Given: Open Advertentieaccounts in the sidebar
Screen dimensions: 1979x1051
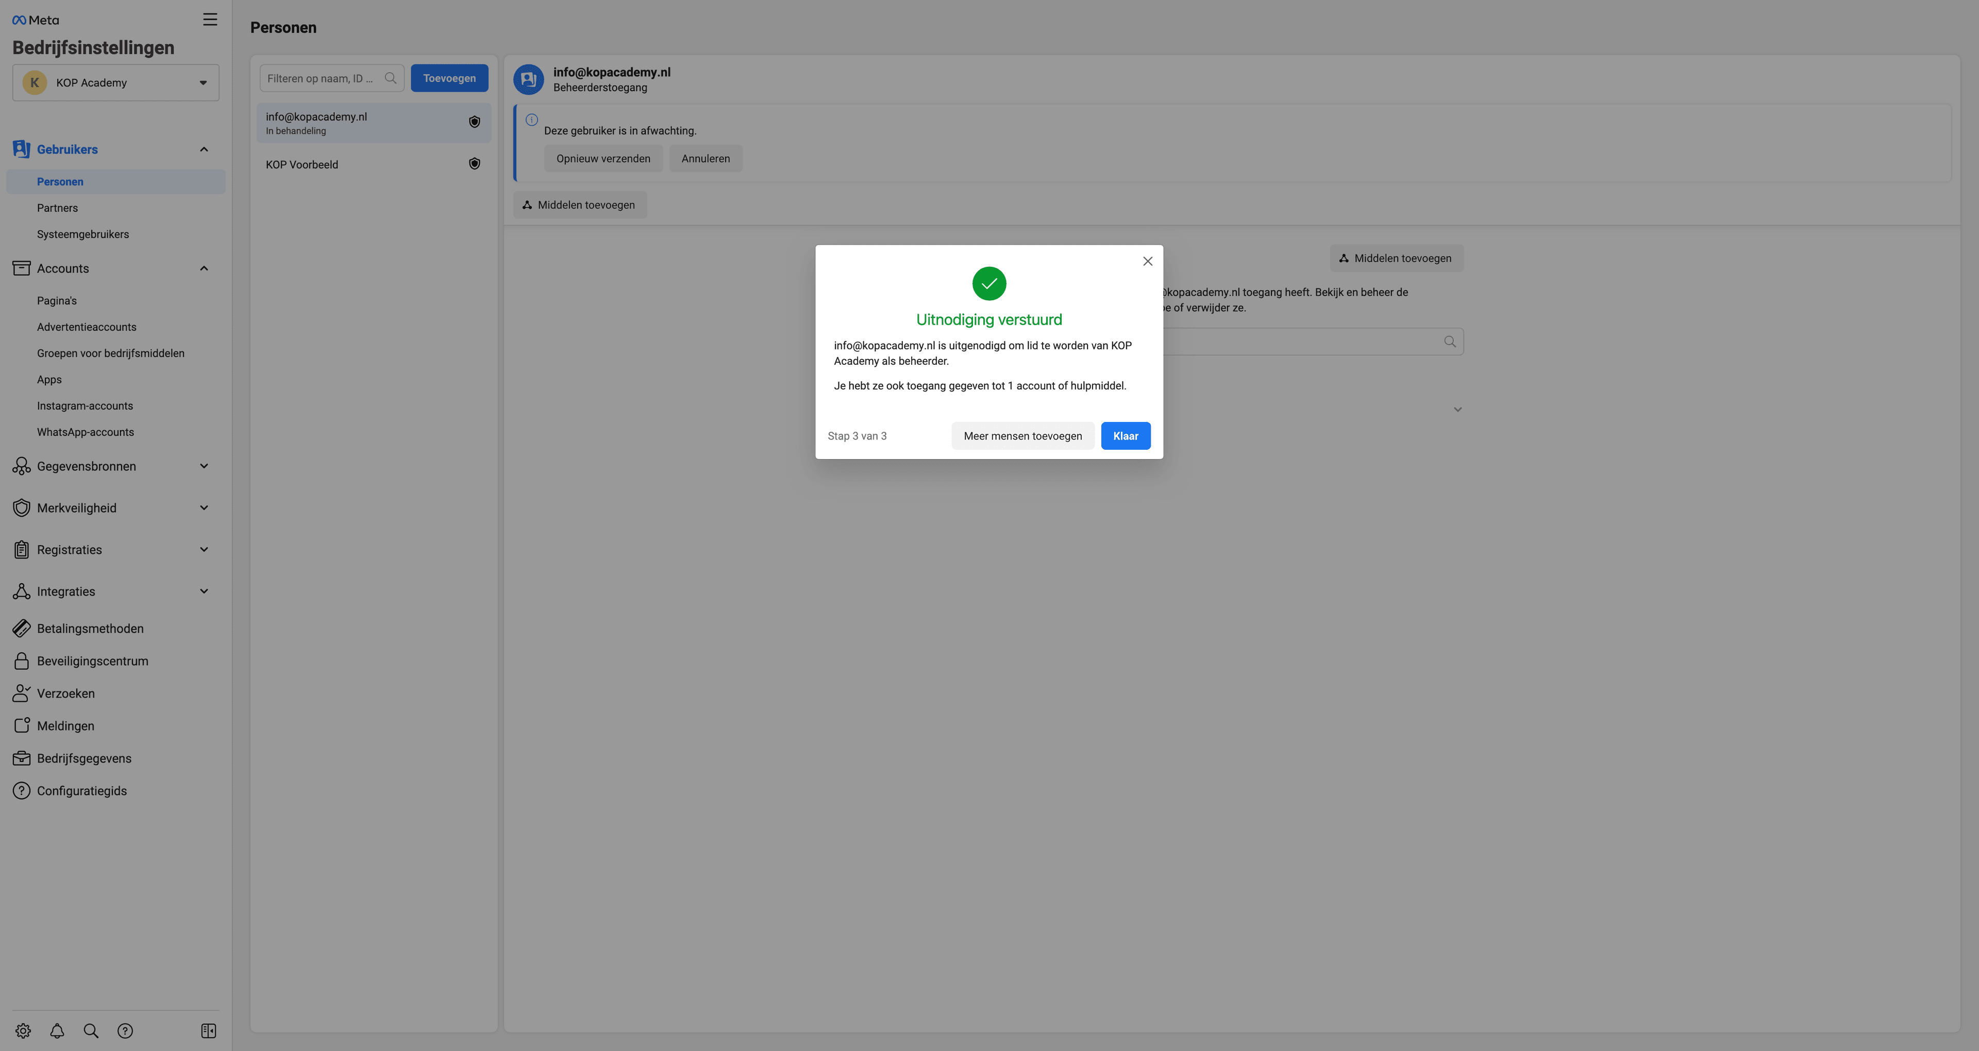Looking at the screenshot, I should (87, 327).
